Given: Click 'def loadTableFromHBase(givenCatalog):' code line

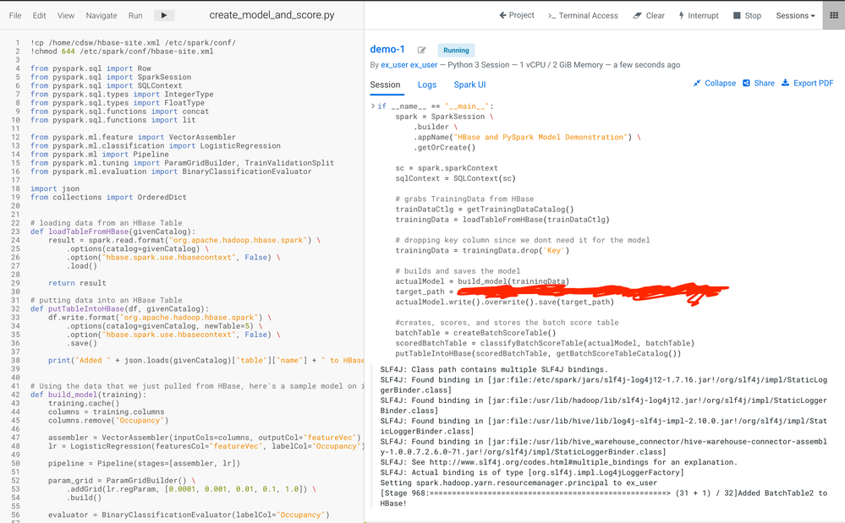Looking at the screenshot, I should click(x=113, y=232).
